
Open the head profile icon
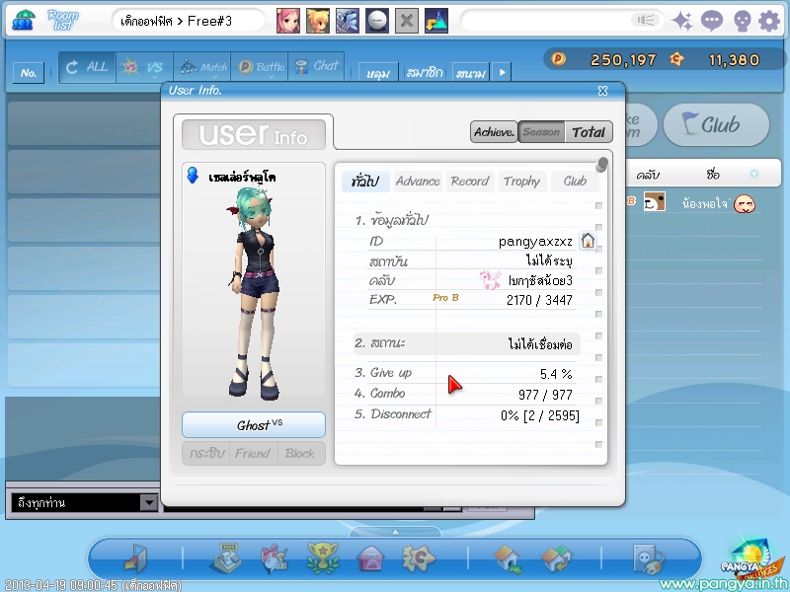(743, 21)
